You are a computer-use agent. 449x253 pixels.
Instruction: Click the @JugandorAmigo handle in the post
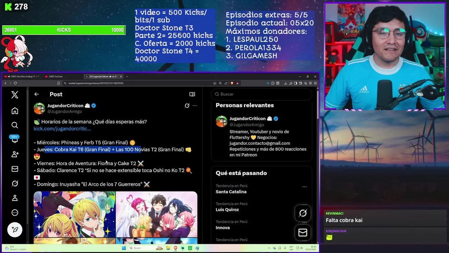point(65,111)
